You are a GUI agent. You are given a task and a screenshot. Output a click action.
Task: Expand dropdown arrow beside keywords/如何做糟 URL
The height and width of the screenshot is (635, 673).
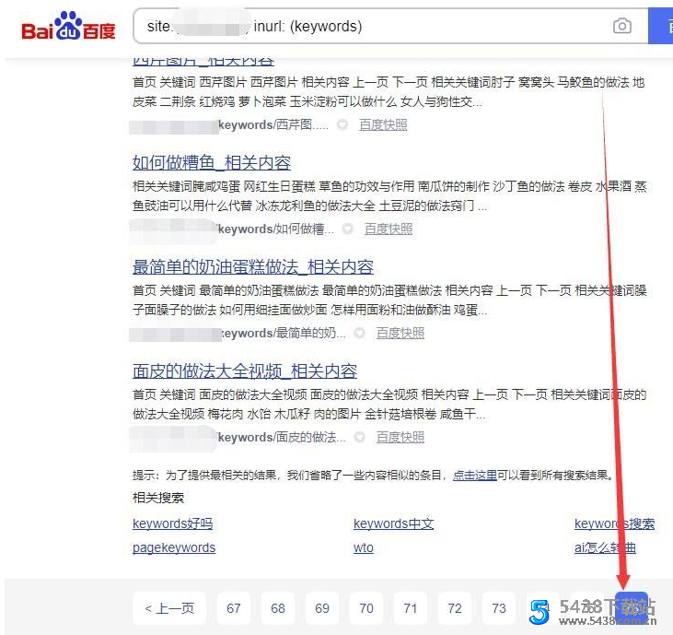pos(348,229)
